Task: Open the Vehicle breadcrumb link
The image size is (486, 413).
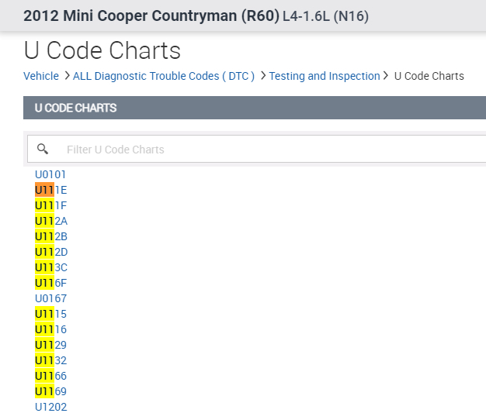Action: 41,76
